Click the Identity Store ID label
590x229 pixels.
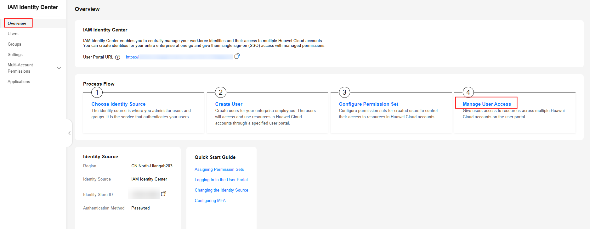click(98, 194)
